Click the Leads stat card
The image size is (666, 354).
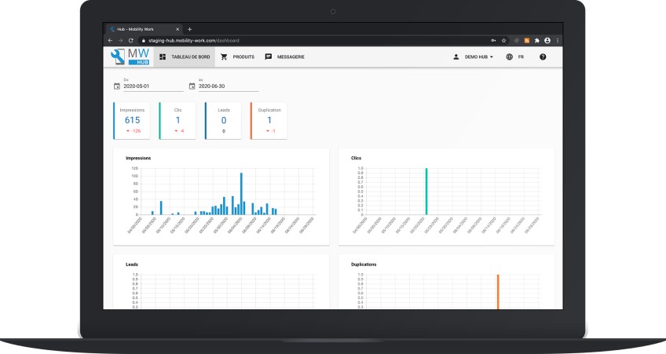(223, 121)
